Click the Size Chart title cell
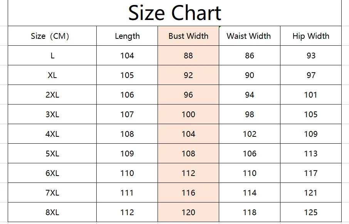This screenshot has width=349, height=224. 174,13
